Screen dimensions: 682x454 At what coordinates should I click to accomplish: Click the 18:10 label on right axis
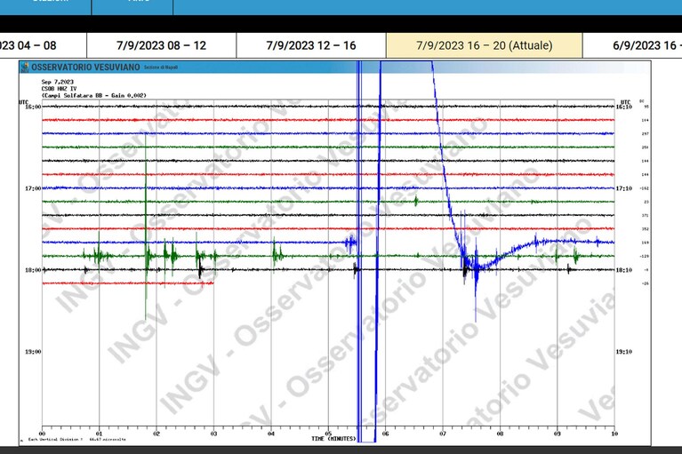pyautogui.click(x=623, y=270)
